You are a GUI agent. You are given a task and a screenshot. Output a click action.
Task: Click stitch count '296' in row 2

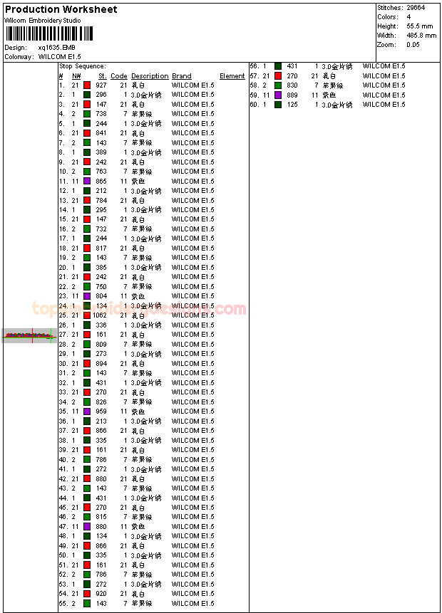pos(101,95)
